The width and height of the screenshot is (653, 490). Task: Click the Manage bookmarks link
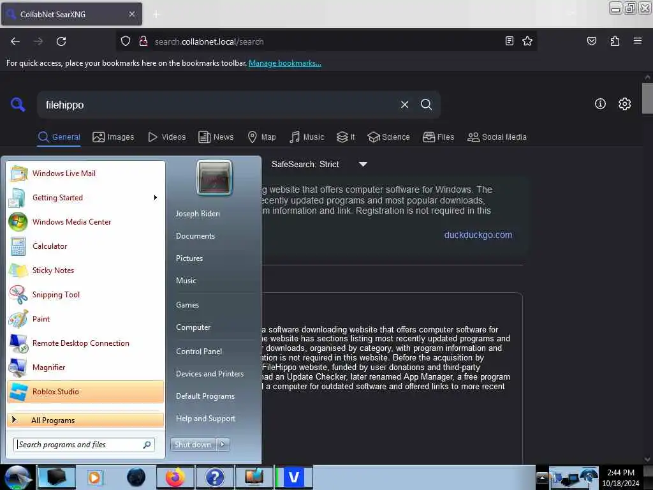[x=285, y=63]
